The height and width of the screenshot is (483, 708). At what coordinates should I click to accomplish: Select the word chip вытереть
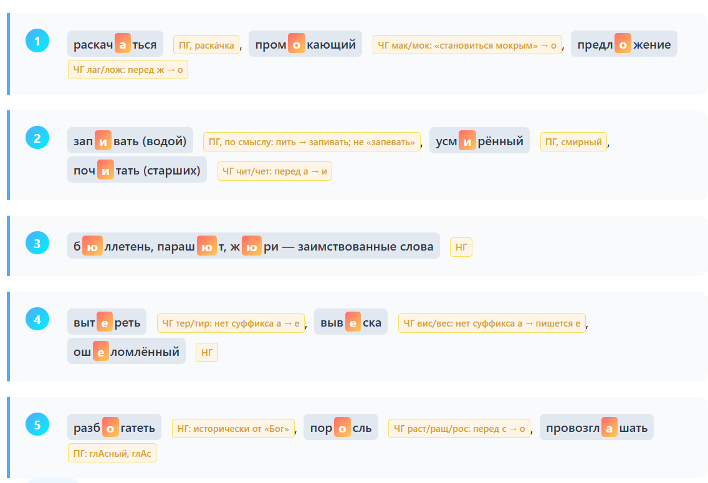click(x=107, y=322)
